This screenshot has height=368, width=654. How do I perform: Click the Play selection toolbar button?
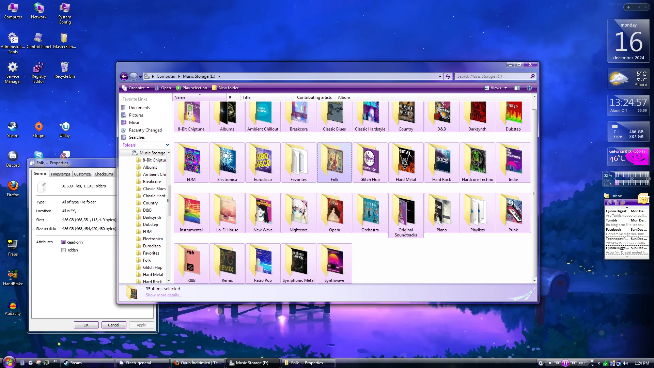point(191,88)
